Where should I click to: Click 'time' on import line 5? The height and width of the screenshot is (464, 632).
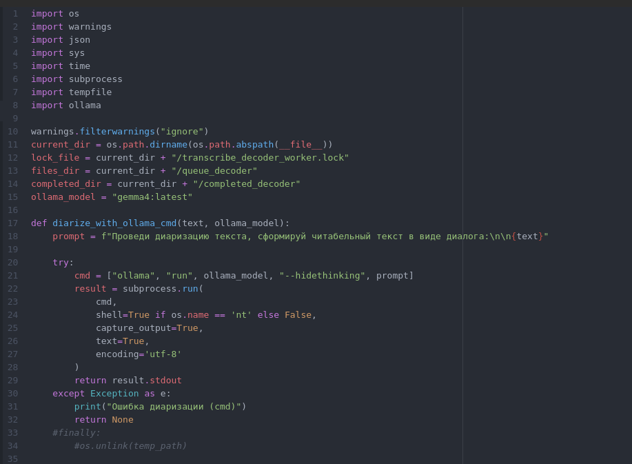coord(79,66)
